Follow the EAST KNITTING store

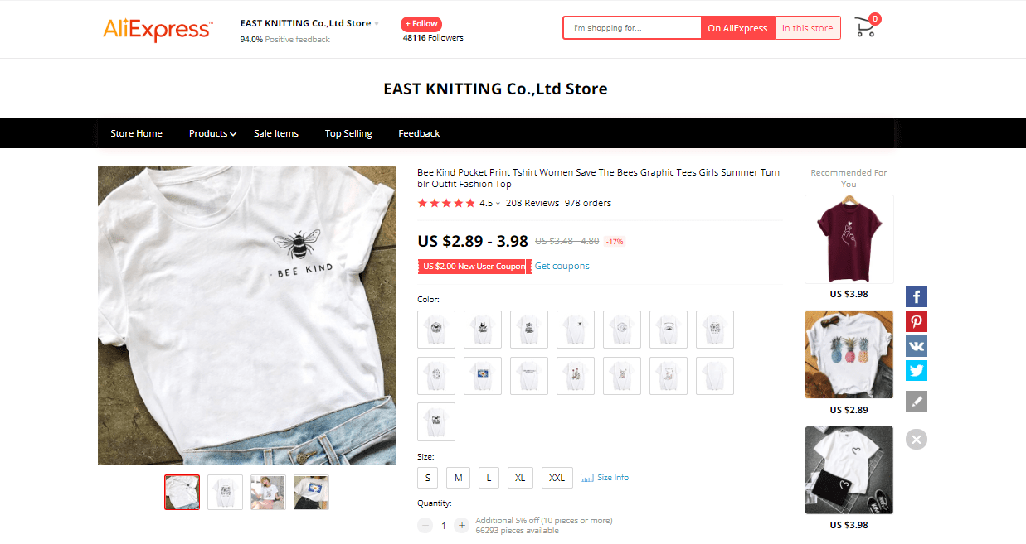421,23
